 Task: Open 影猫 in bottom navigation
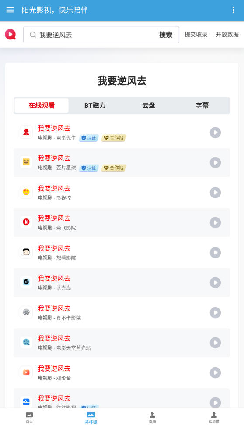coord(153,417)
